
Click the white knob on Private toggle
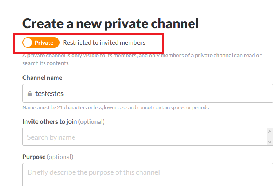28,43
